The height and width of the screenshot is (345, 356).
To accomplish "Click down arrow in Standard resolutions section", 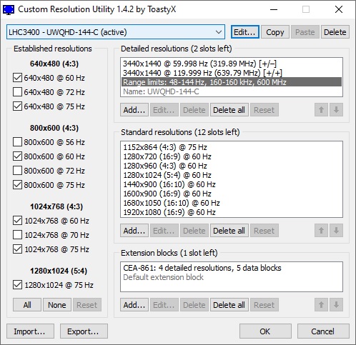I will point(336,231).
